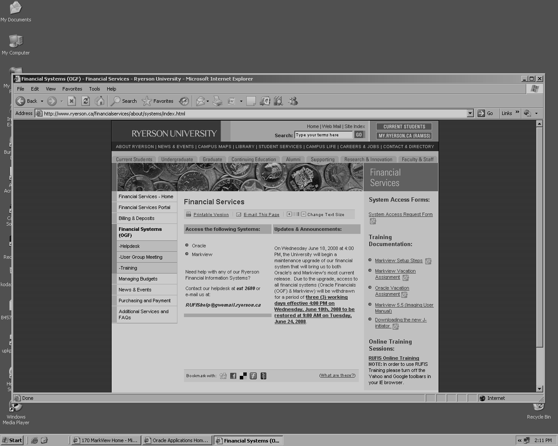Click the Ryerson search input field
558x446 pixels.
[x=323, y=135]
